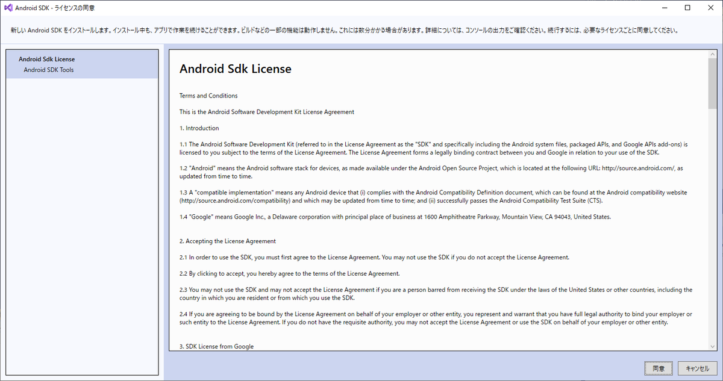Click the 'Android Sdk License' heading
The image size is (723, 381).
pos(236,69)
